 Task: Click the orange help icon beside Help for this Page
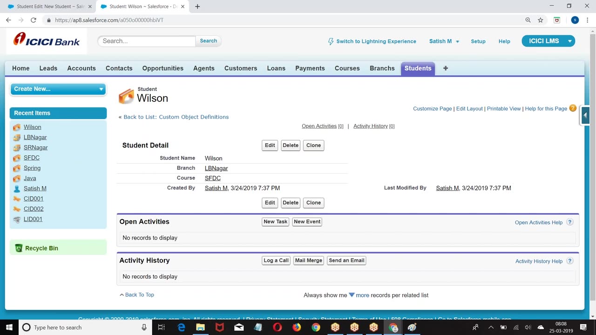click(x=573, y=108)
